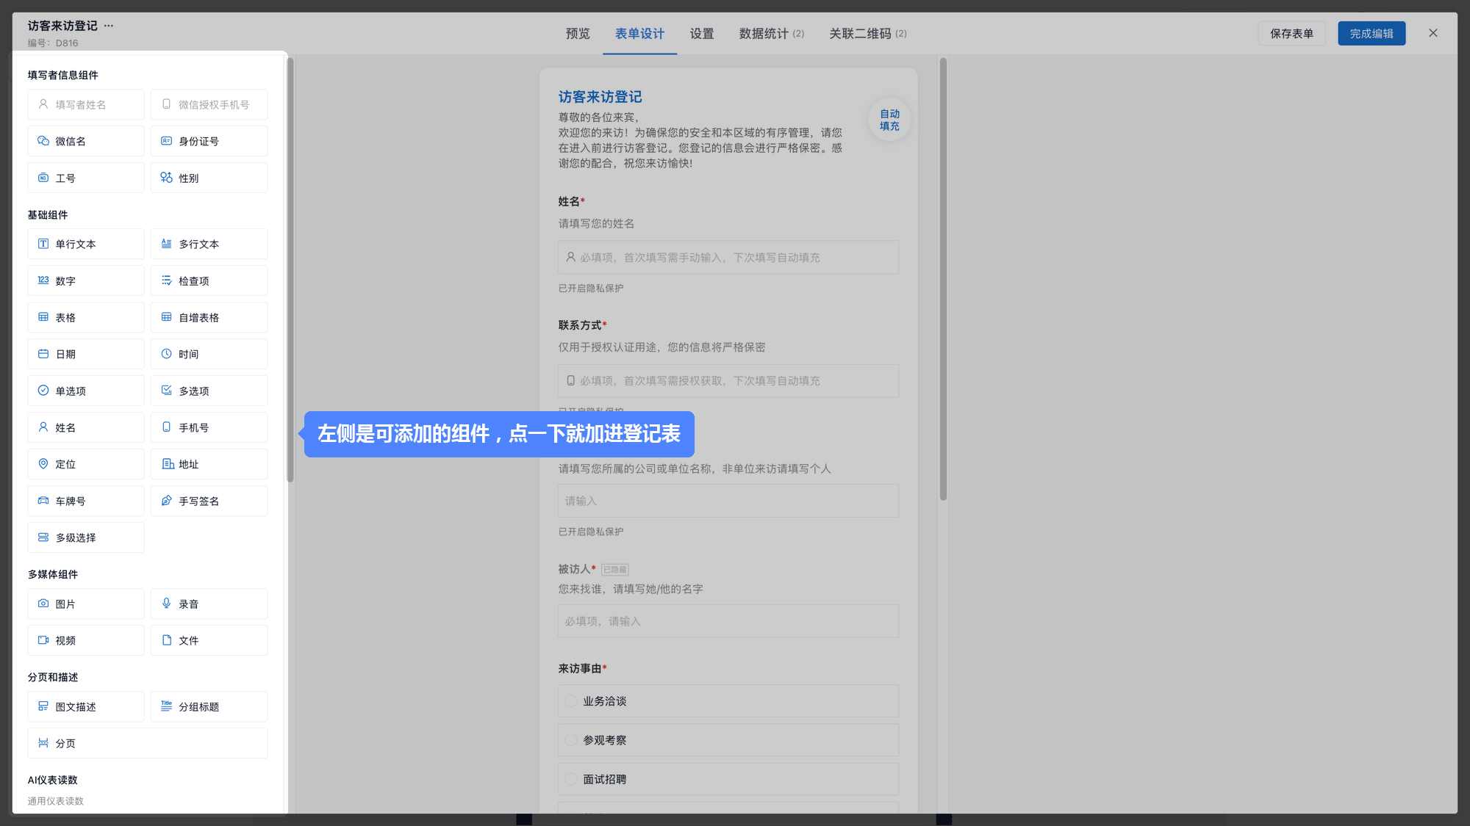Screen dimensions: 1470x826
Task: Add a 文件 upload component
Action: click(209, 640)
